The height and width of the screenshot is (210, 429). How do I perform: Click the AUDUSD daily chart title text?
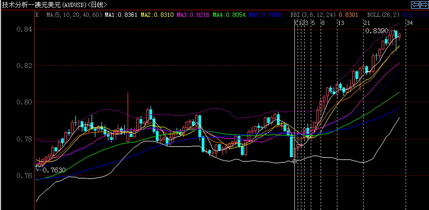pyautogui.click(x=55, y=5)
